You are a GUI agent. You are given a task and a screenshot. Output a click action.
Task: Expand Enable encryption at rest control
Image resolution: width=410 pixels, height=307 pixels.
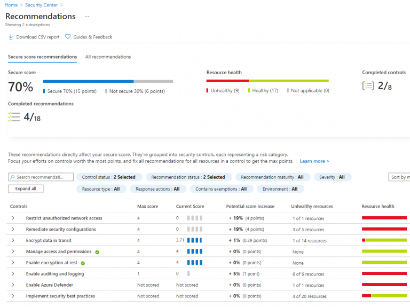[x=13, y=263]
